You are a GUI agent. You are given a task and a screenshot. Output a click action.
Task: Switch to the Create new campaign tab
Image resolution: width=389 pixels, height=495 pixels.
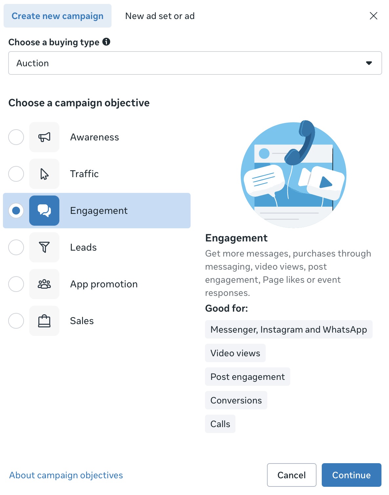click(x=57, y=15)
